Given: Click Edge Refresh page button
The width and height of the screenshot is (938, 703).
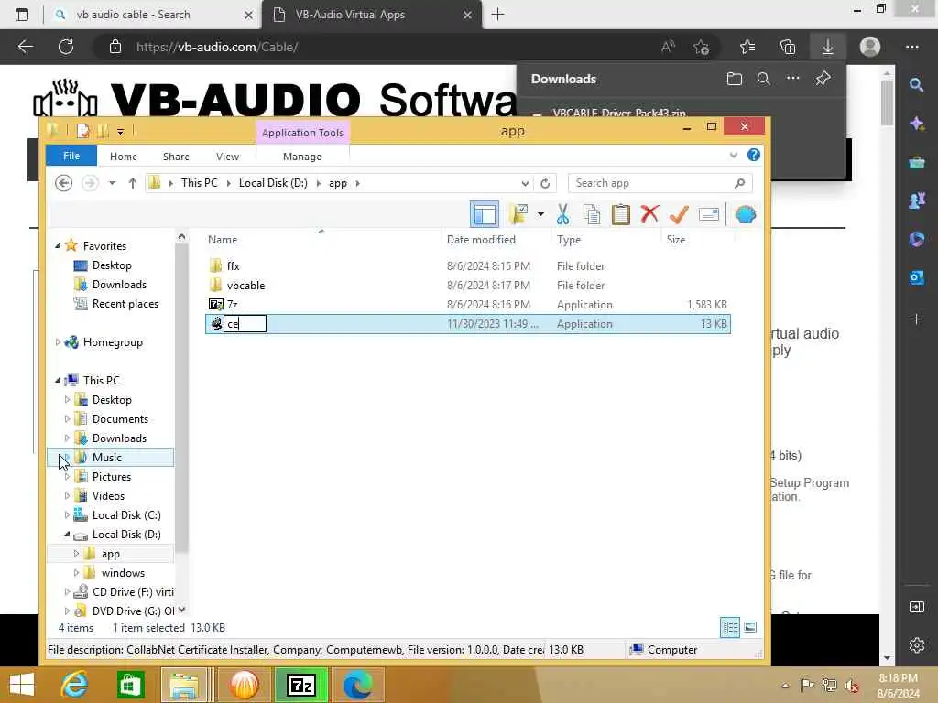Looking at the screenshot, I should pyautogui.click(x=66, y=47).
